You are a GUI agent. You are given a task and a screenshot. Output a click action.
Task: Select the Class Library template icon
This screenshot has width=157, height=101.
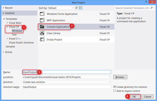42,33
